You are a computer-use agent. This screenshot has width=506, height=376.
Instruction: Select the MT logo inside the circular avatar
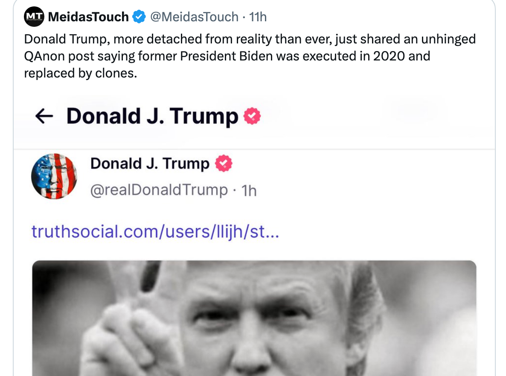tap(33, 17)
